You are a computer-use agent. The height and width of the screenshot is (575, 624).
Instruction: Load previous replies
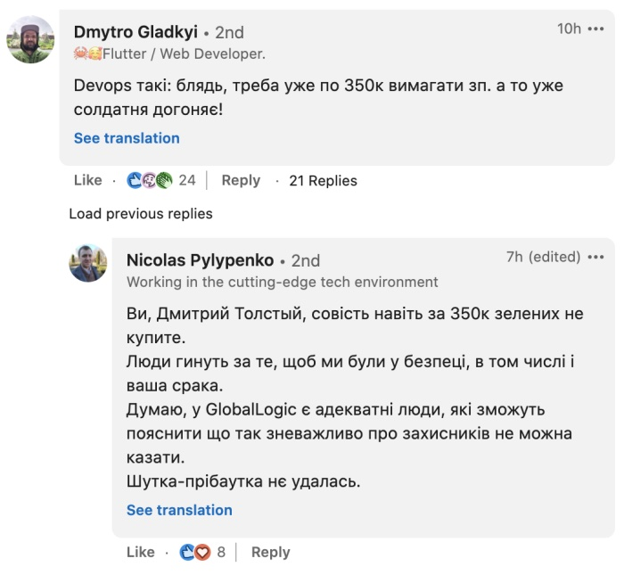point(141,213)
